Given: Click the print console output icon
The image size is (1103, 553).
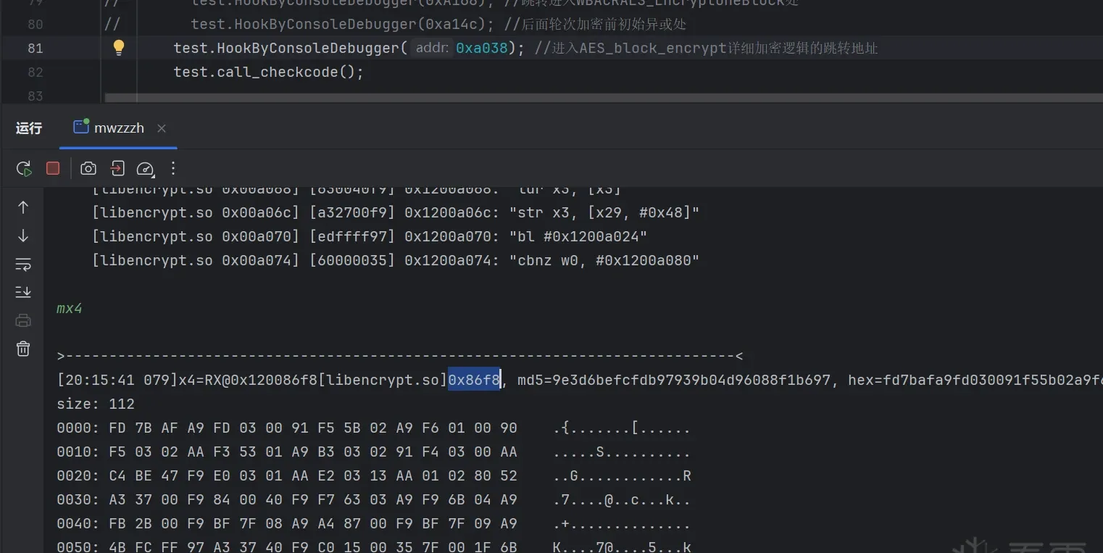Looking at the screenshot, I should (x=23, y=320).
